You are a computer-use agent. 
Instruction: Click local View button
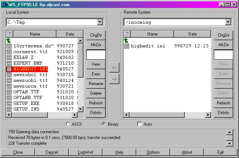96,64
